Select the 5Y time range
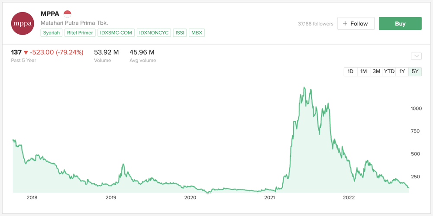433x216 pixels. point(415,71)
